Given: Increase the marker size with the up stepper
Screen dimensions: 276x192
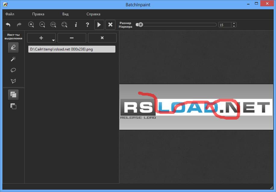Looking at the screenshot, I should 234,23.
